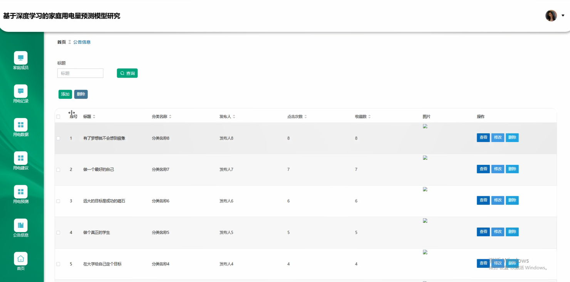The width and height of the screenshot is (570, 282).
Task: Click 查看 for row 远大的目标是成功的磁石
Action: point(483,200)
